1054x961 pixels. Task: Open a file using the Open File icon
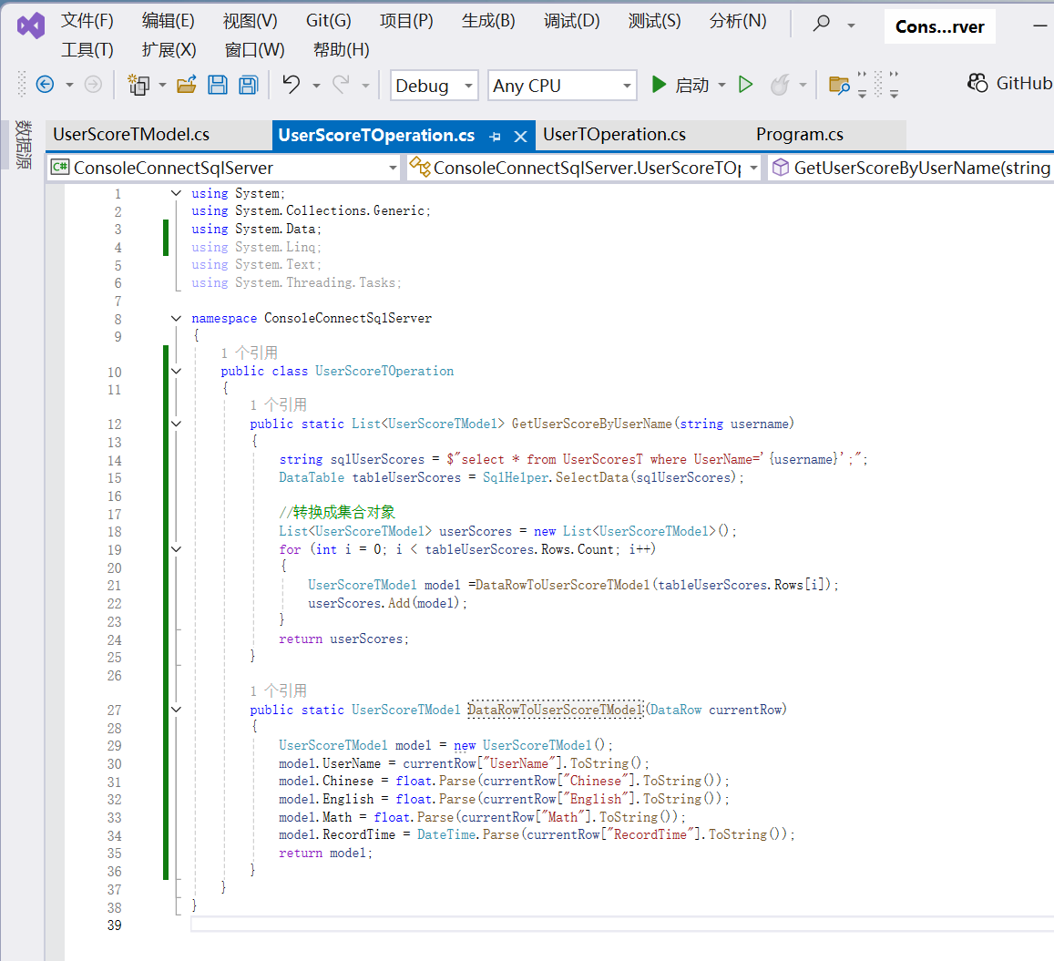coord(186,85)
